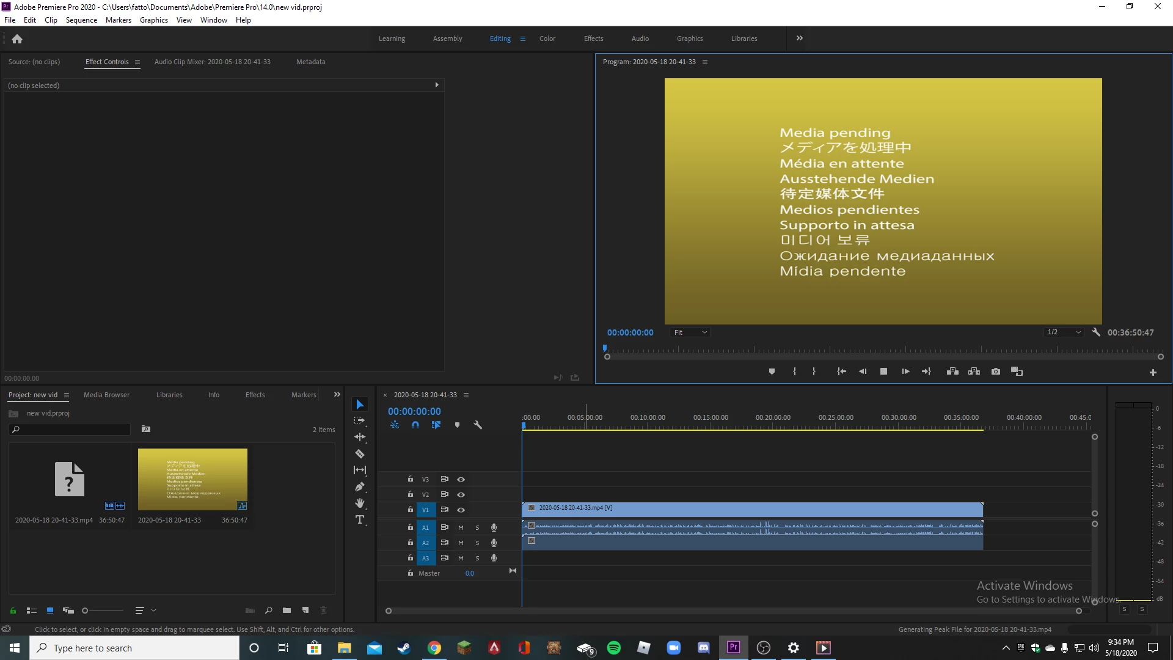Switch to the Media Browser tab

tap(106, 395)
